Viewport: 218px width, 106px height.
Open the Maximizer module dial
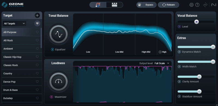59,82
